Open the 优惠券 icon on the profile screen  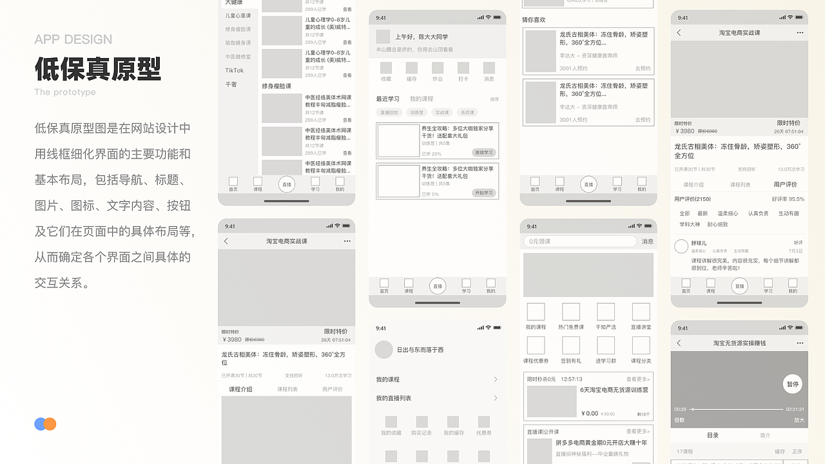pyautogui.click(x=484, y=422)
